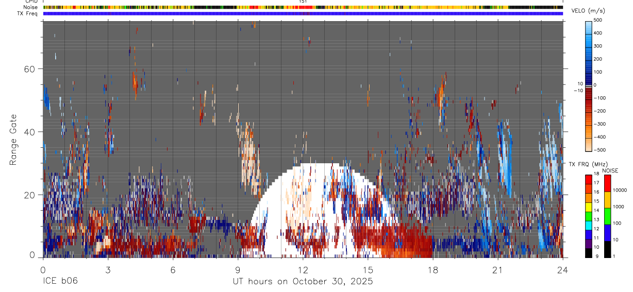The height and width of the screenshot is (292, 633).
Task: Click the '10000' label on NOISE legend
Action: point(621,191)
